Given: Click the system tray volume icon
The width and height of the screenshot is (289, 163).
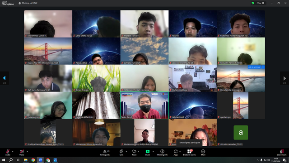Looking at the screenshot, I should (269, 160).
